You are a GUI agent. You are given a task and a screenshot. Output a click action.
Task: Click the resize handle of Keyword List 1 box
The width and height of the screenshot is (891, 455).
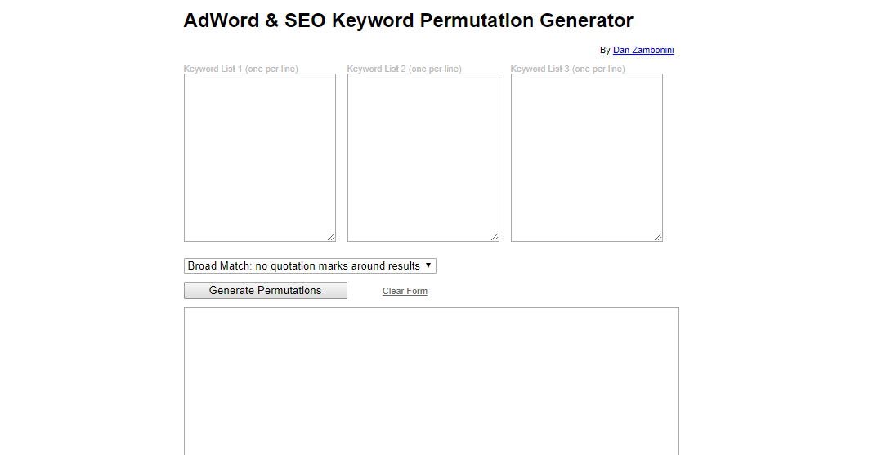(x=331, y=237)
